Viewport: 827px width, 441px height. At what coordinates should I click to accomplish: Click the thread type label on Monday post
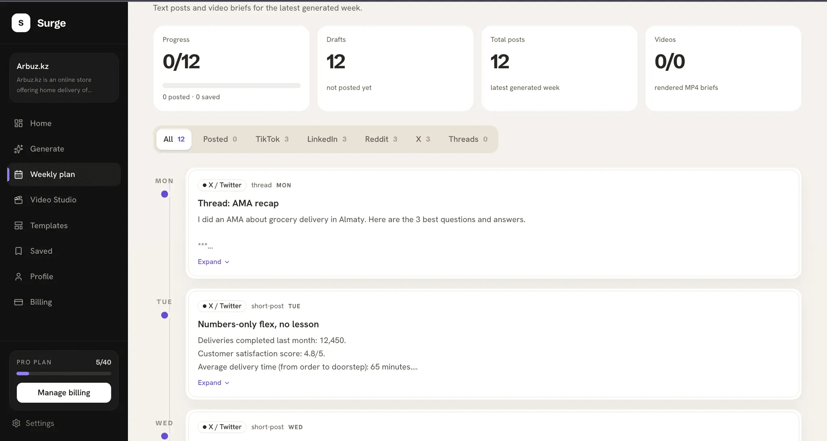click(x=261, y=185)
